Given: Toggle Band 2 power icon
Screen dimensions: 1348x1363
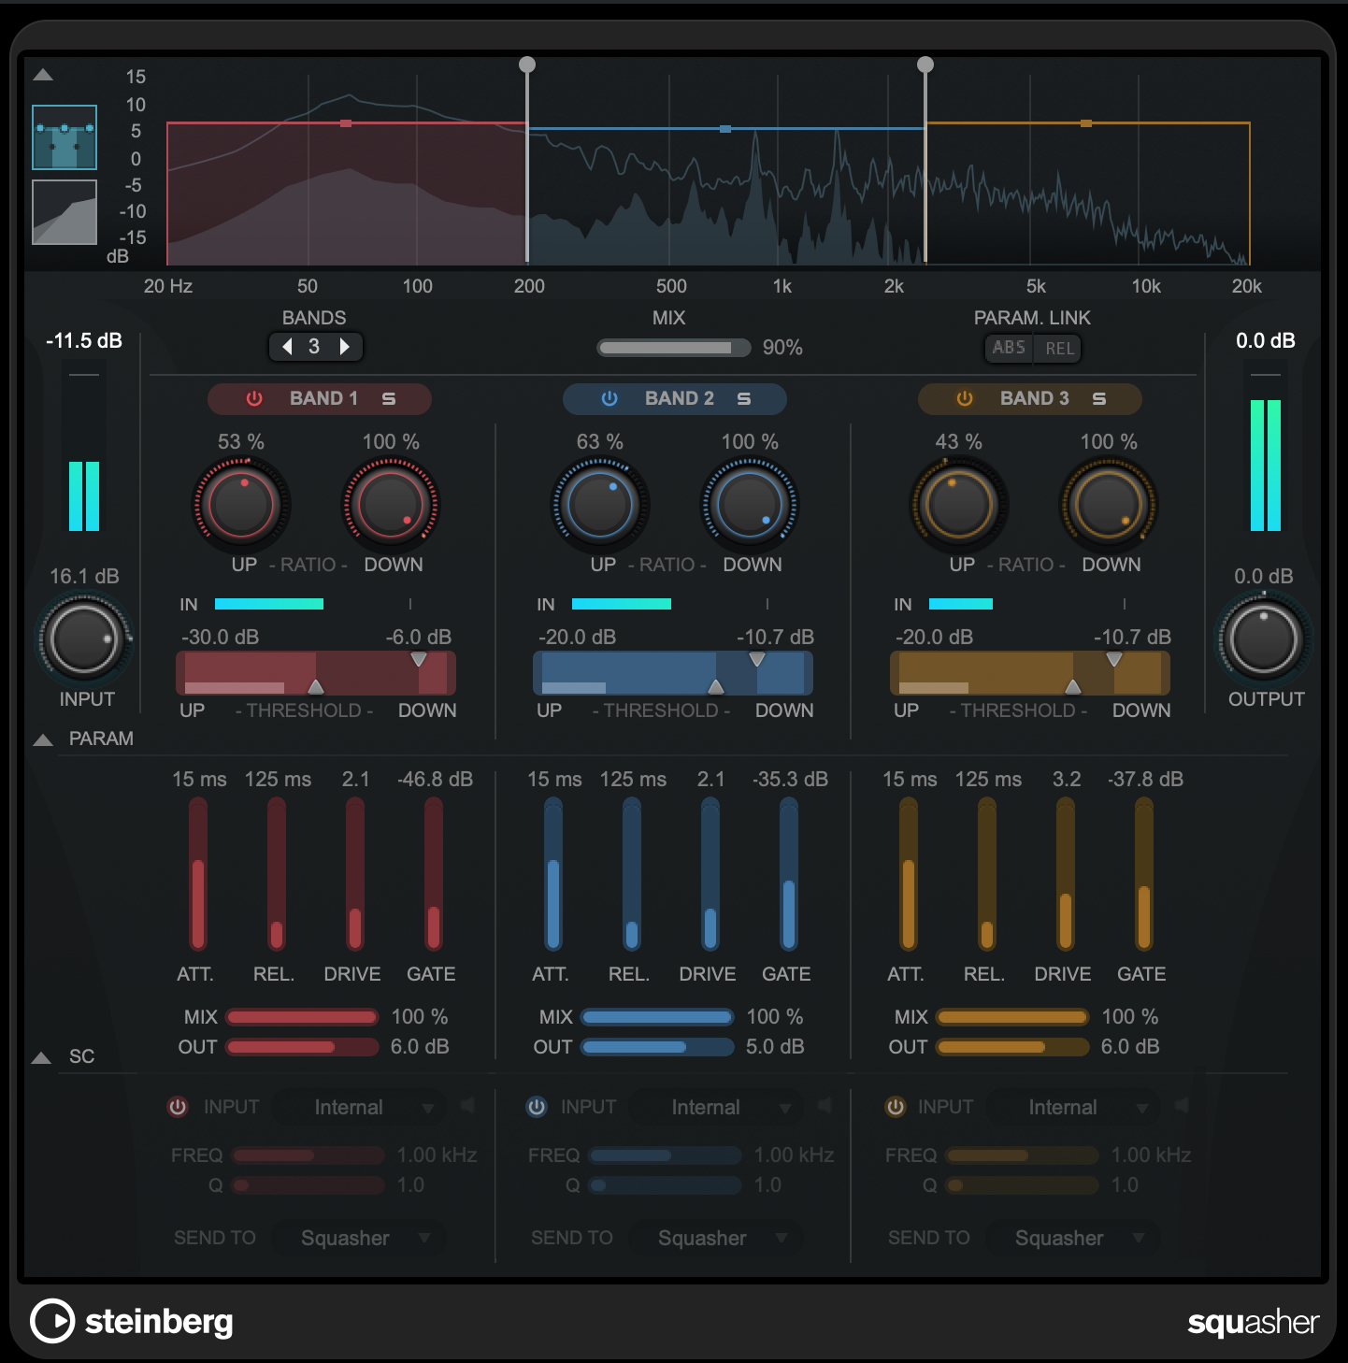Looking at the screenshot, I should click(x=609, y=398).
